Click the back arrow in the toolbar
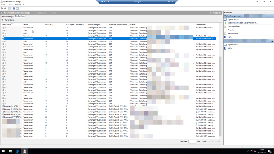This screenshot has width=274, height=154. click(x=2, y=8)
